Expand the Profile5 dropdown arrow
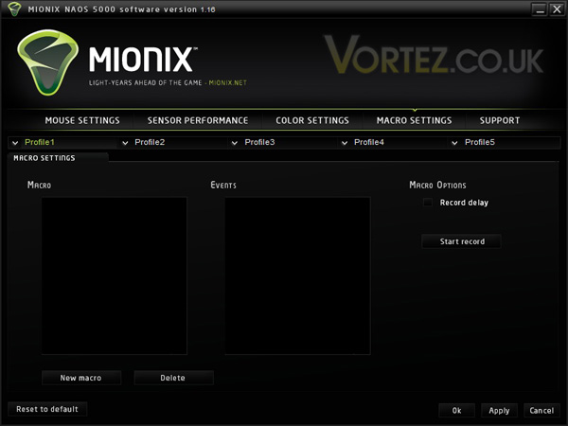The width and height of the screenshot is (568, 426). (x=454, y=143)
